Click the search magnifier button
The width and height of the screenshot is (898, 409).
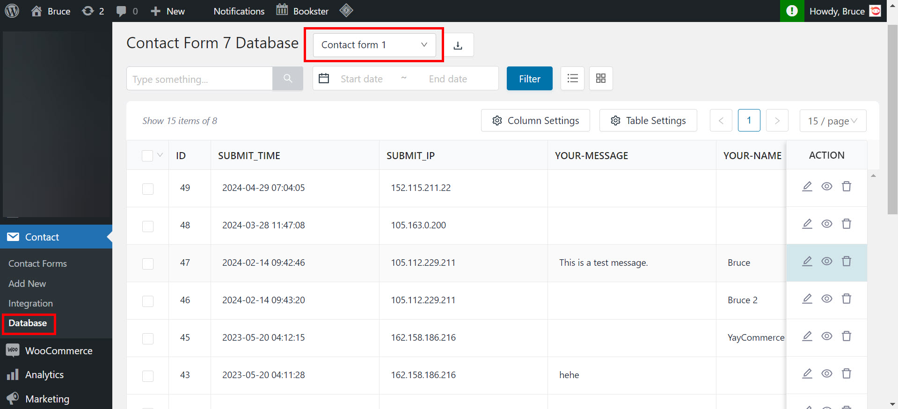pos(288,79)
